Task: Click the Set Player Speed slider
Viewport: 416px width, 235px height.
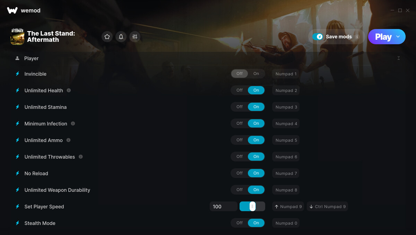Action: pos(252,206)
